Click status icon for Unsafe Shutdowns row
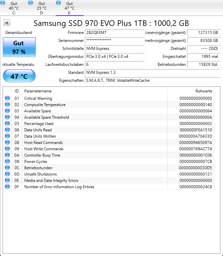Viewport: 223px width, 256px height. (x=7, y=174)
